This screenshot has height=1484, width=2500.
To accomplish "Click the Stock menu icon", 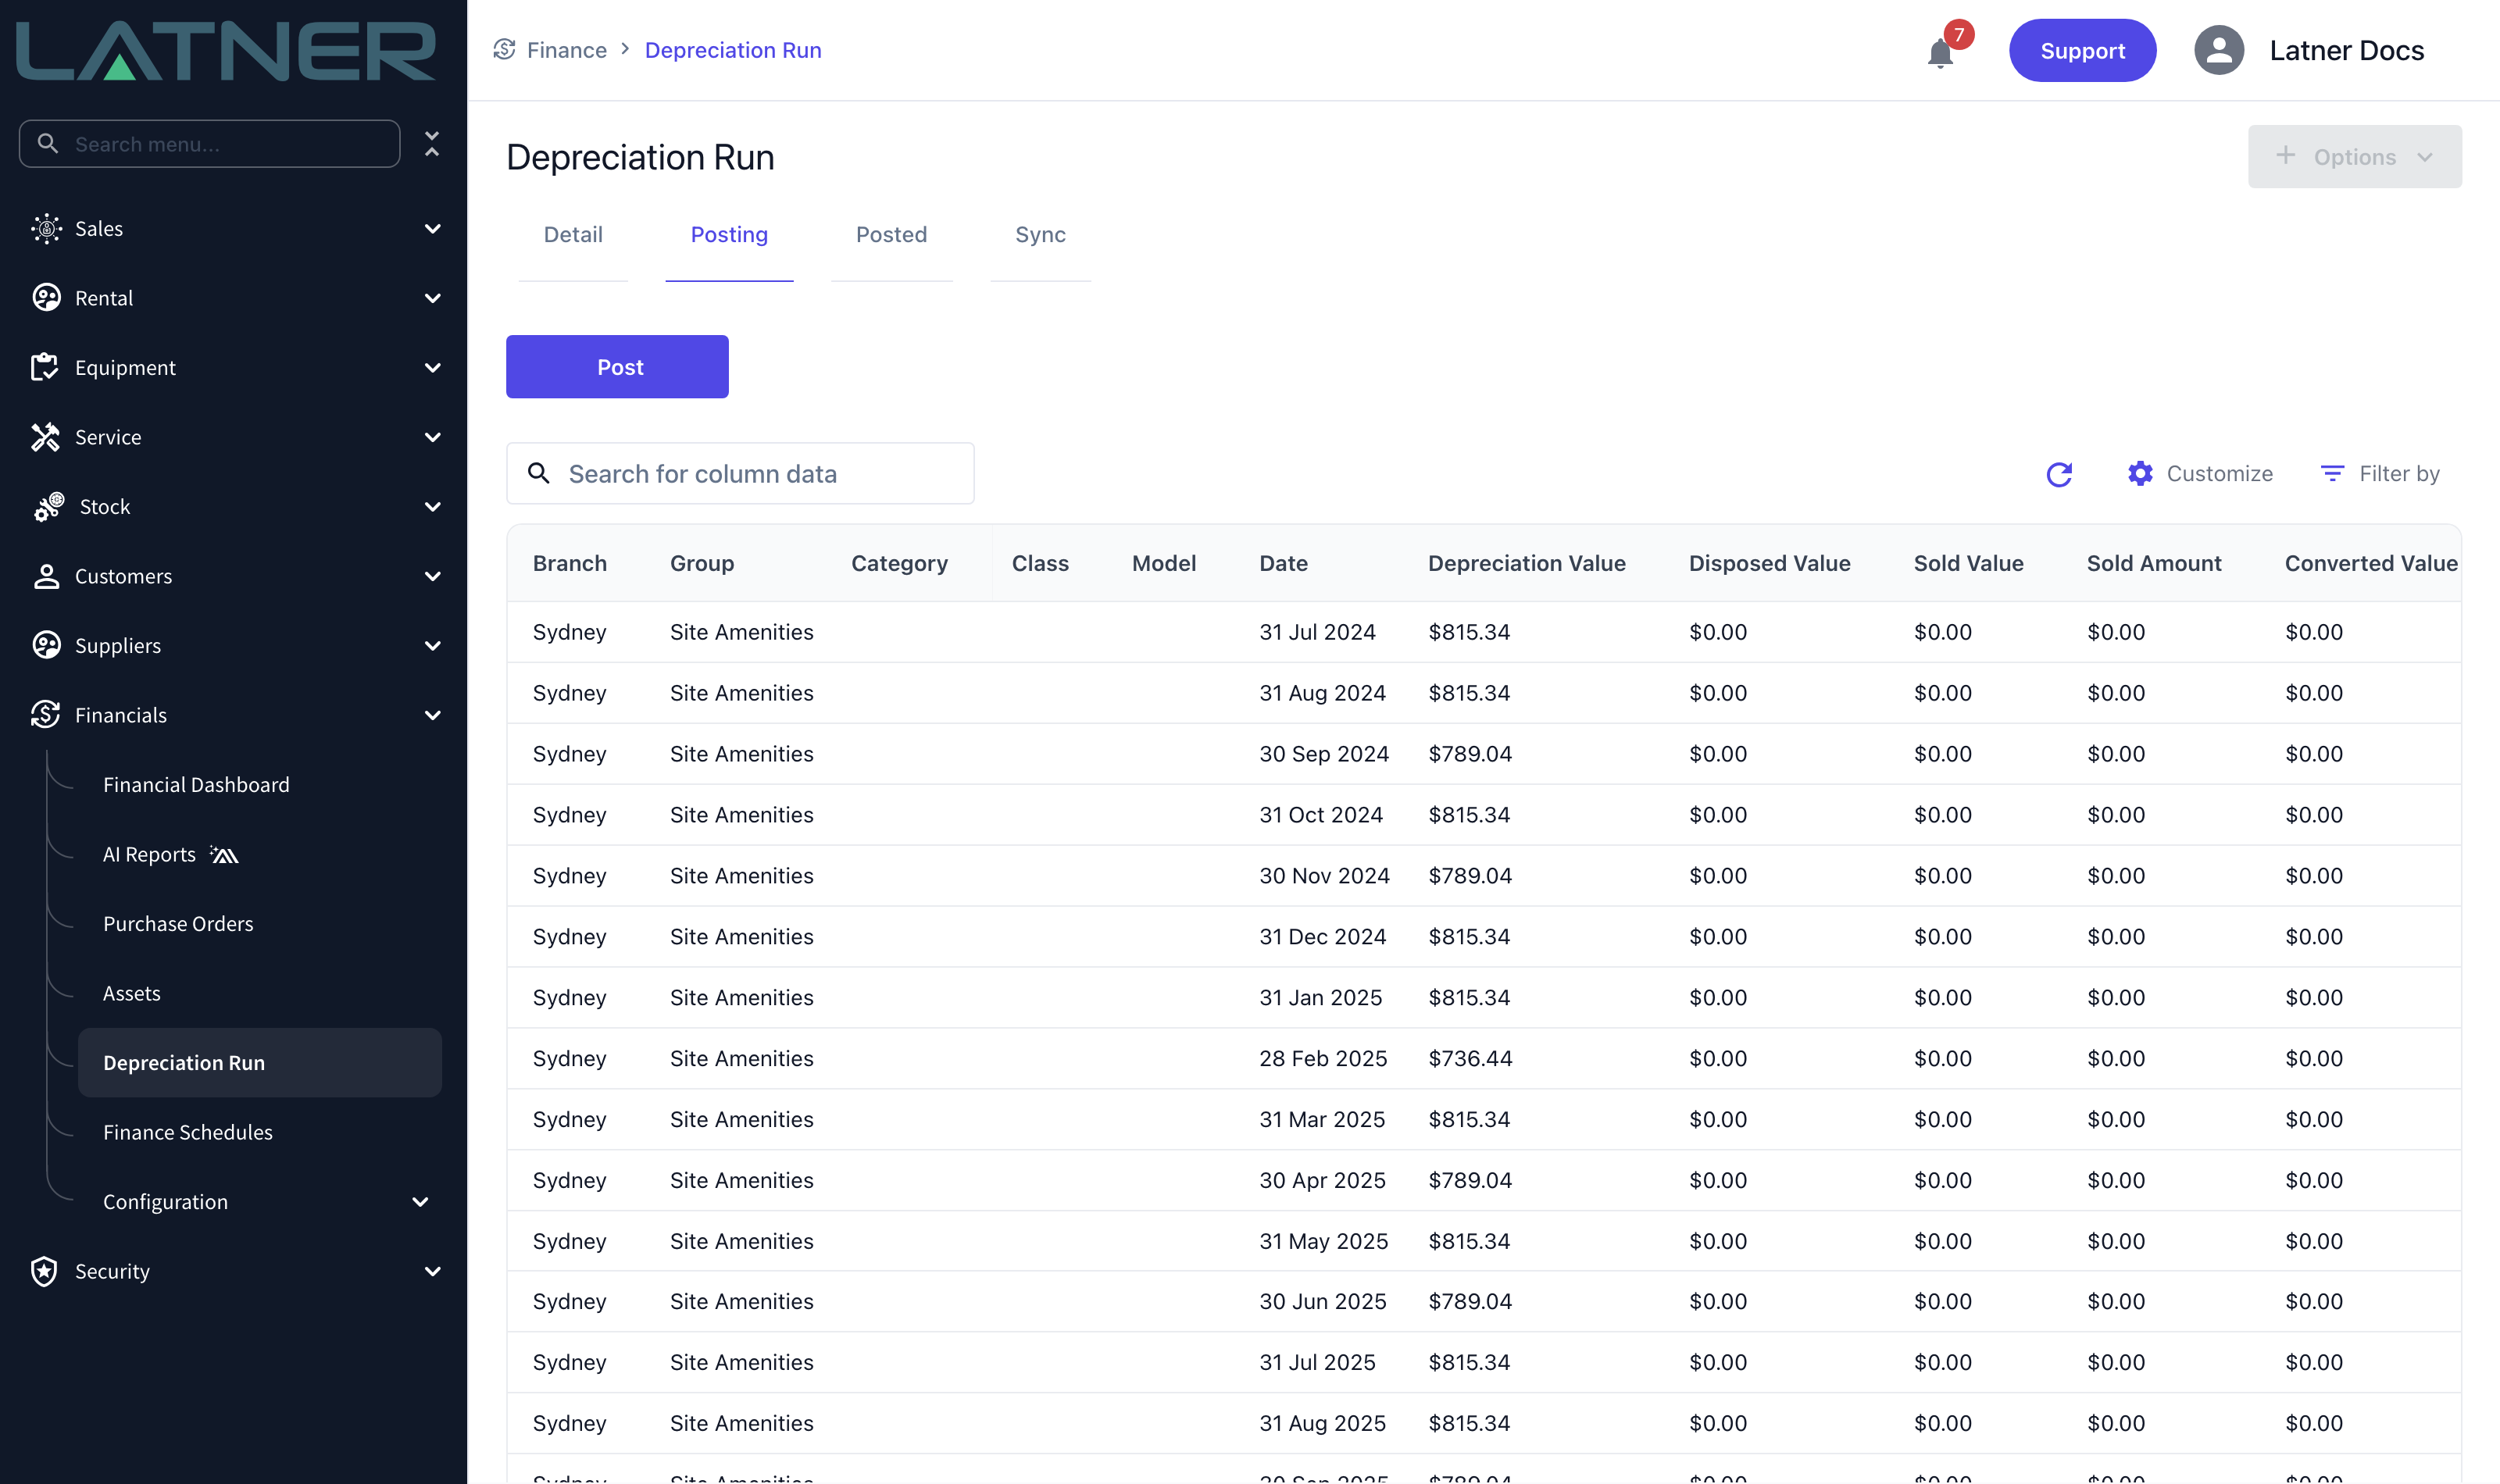I will point(48,506).
